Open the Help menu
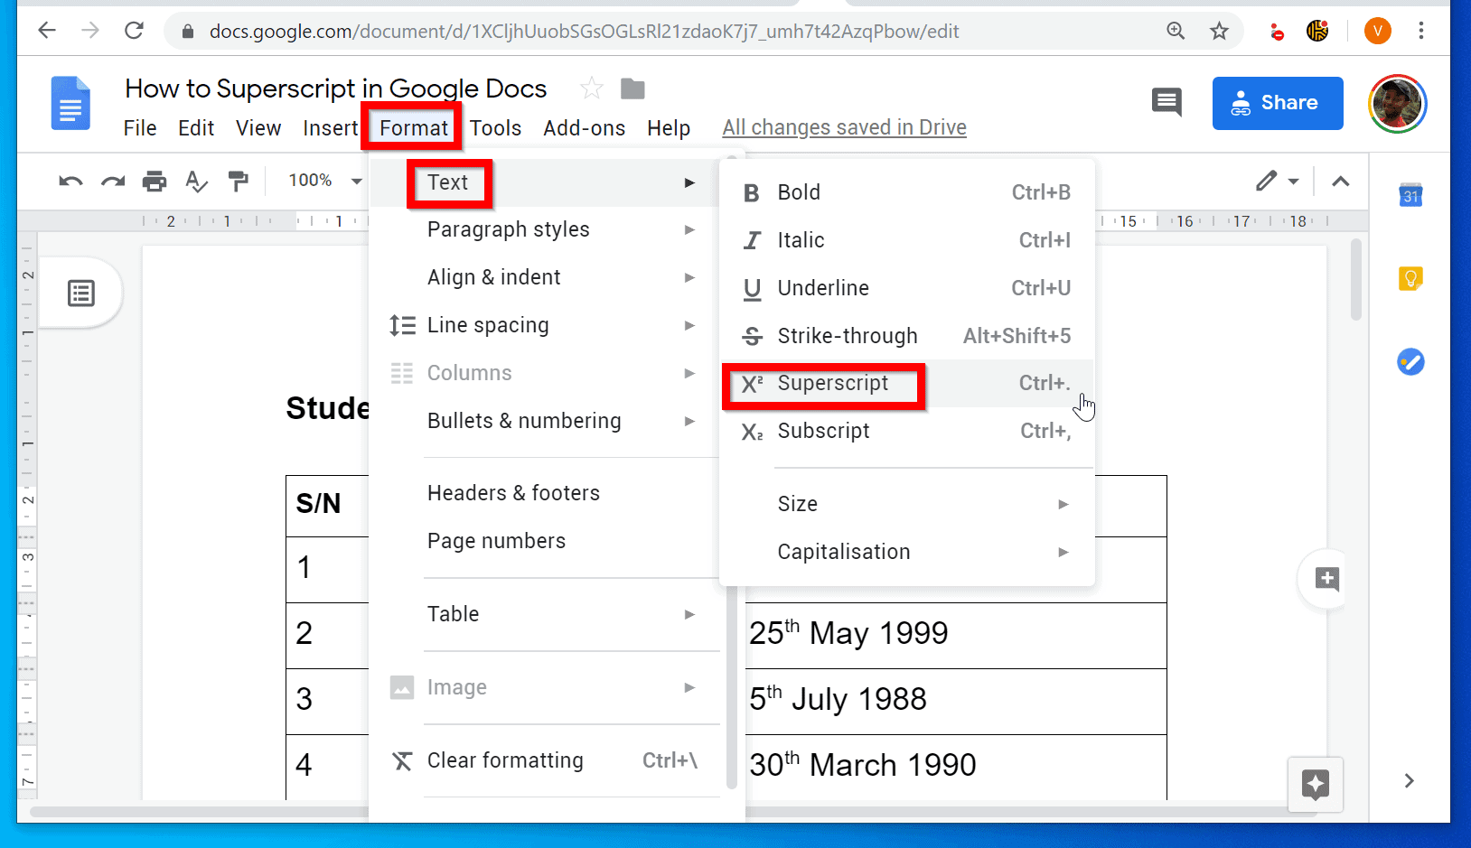The image size is (1471, 848). coord(669,128)
